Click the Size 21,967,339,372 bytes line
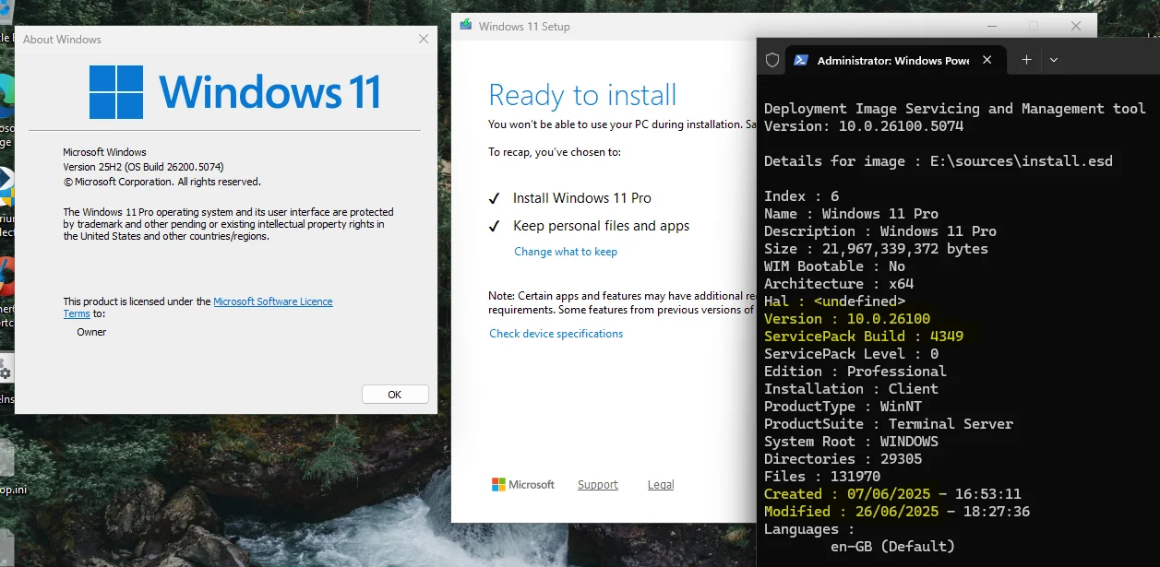1160x567 pixels. pos(876,249)
